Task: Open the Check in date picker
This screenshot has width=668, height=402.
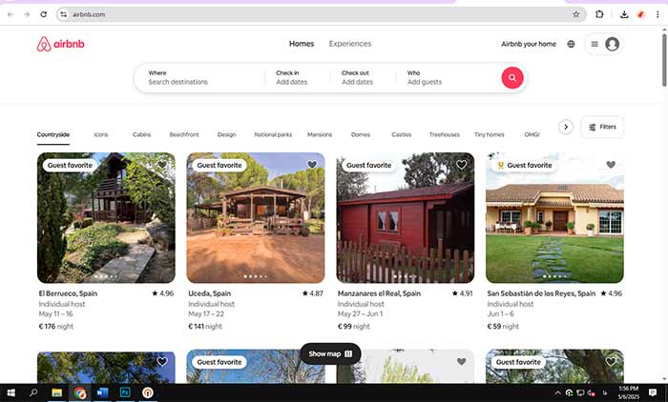Action: pos(298,78)
